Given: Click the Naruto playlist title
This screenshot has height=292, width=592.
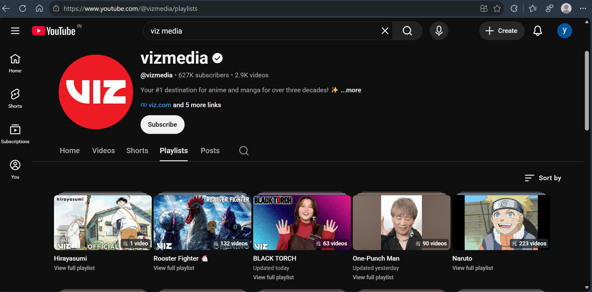Looking at the screenshot, I should (462, 258).
